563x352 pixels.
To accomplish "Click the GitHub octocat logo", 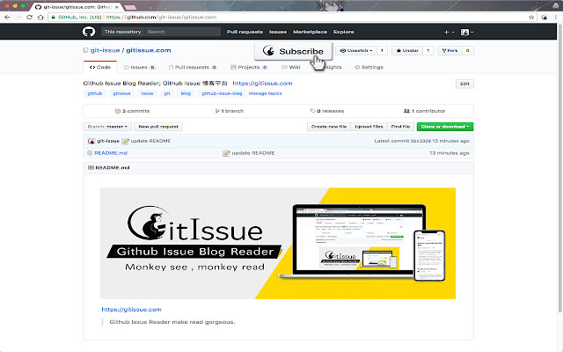I will pyautogui.click(x=89, y=32).
